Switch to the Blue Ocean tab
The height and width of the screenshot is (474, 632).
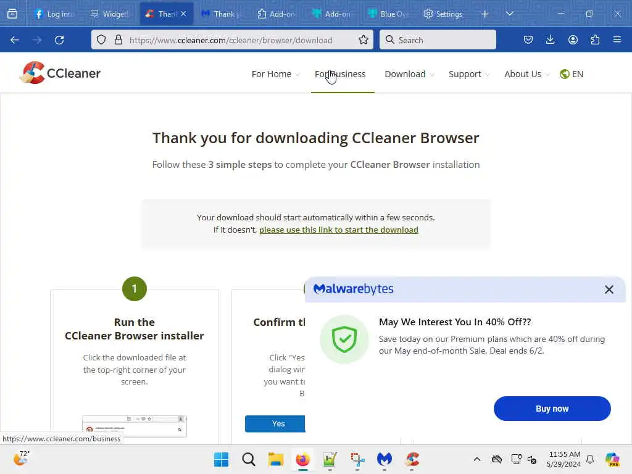[388, 14]
